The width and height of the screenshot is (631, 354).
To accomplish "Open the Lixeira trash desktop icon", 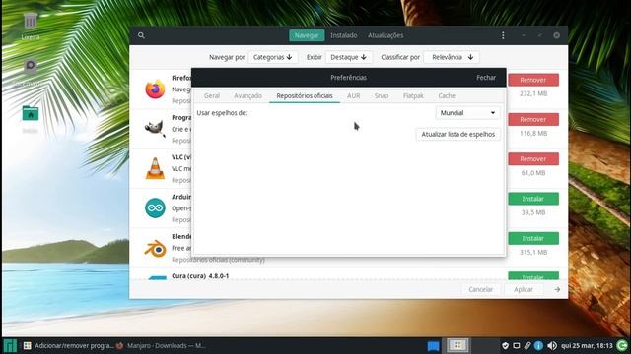I will [31, 27].
